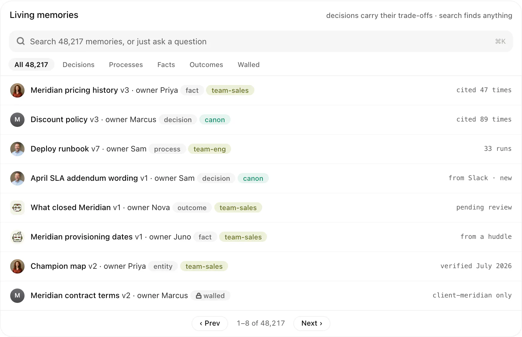522x337 pixels.
Task: Click the process tag on Deploy runbook
Action: 167,149
